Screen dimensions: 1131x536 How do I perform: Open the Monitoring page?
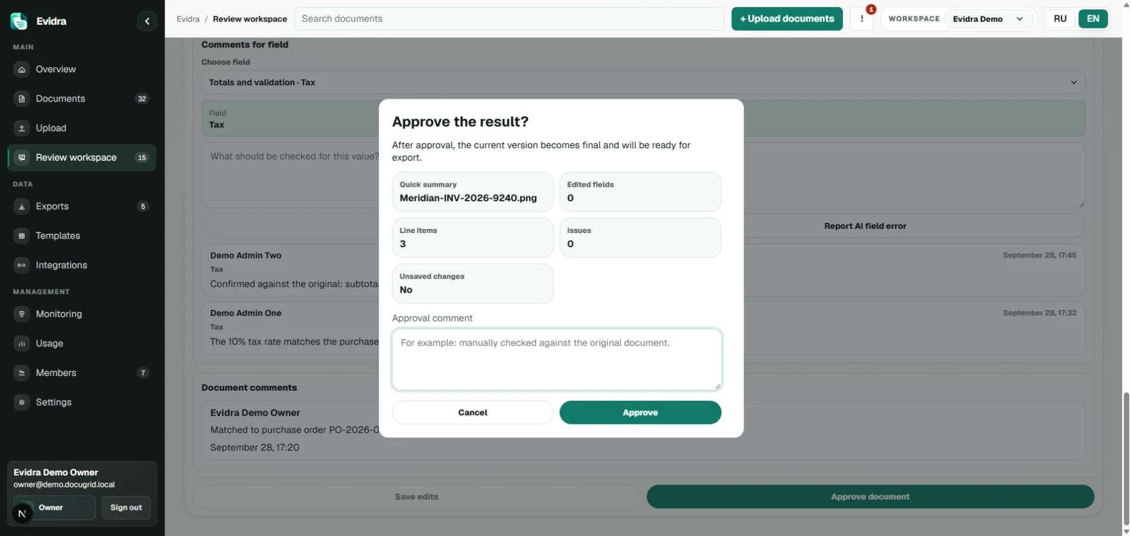click(x=82, y=314)
